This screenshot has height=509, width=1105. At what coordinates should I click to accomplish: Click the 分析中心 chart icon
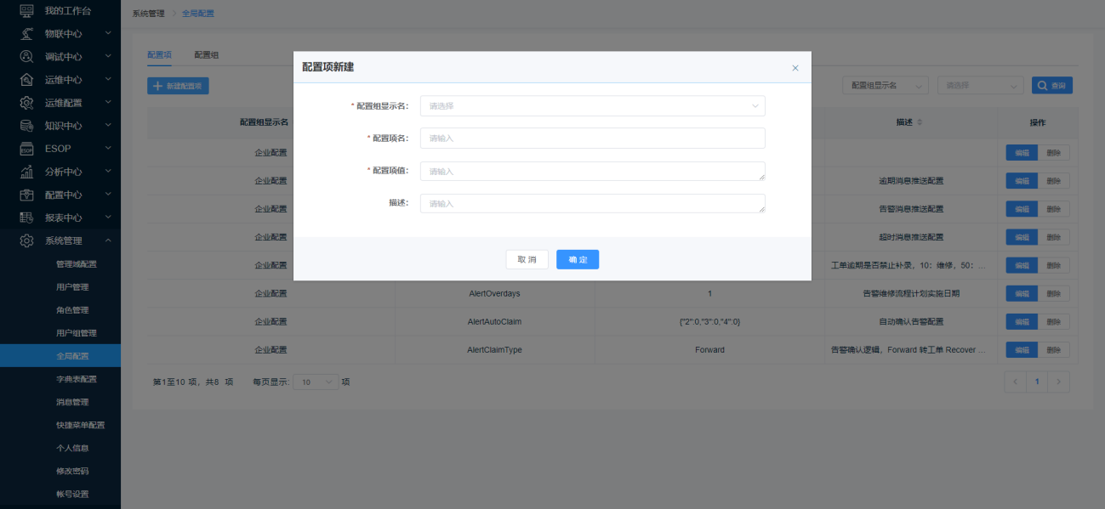click(26, 172)
